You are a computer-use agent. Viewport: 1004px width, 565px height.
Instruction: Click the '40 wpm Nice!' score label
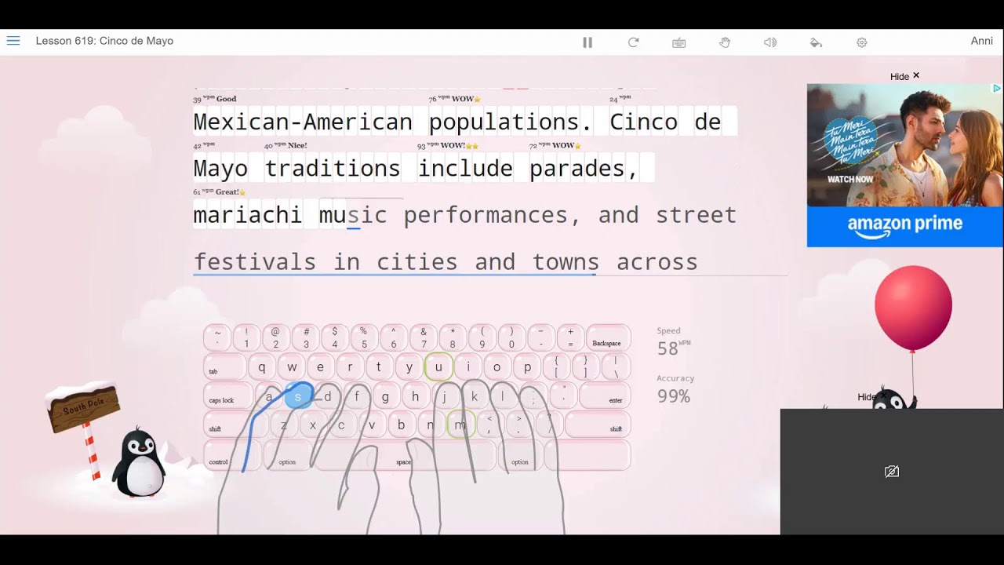click(x=286, y=145)
